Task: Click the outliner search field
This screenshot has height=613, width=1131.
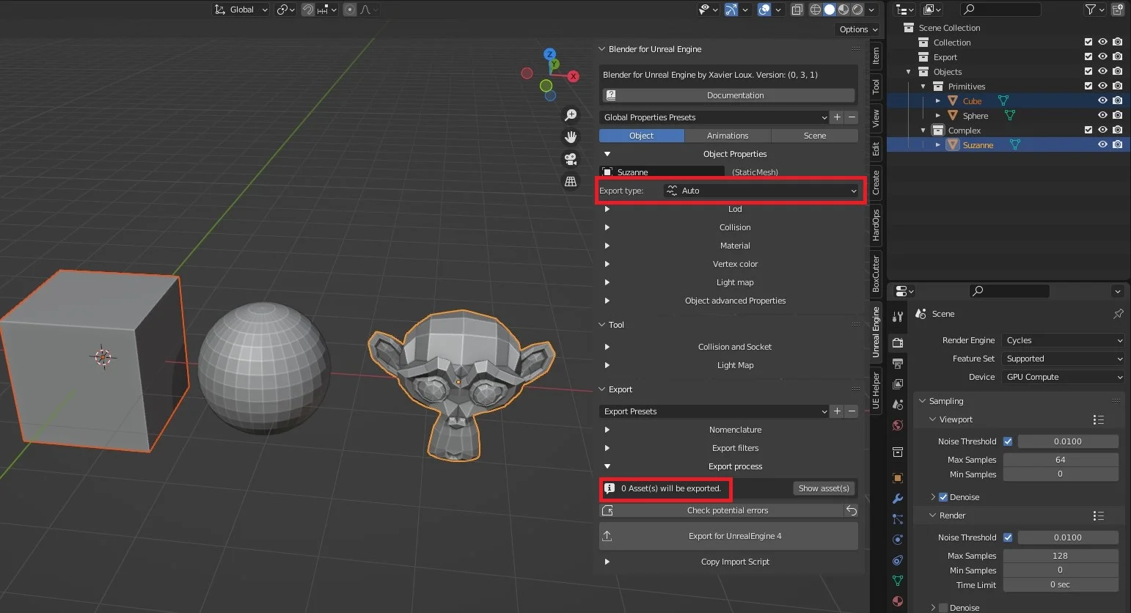Action: (1000, 10)
